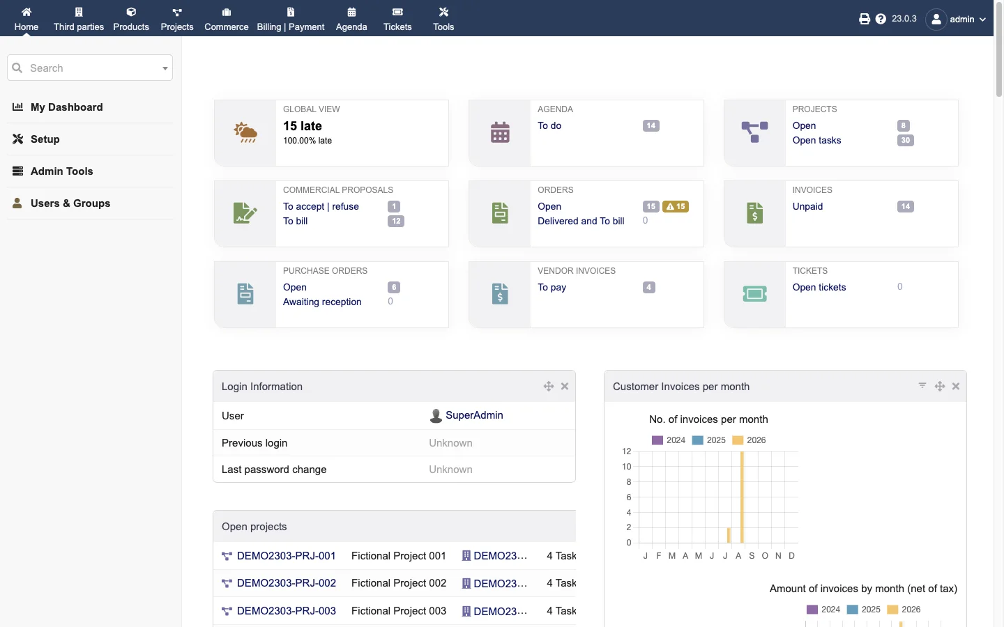This screenshot has height=627, width=1004.
Task: Open the search box dropdown arrow
Action: (x=165, y=68)
